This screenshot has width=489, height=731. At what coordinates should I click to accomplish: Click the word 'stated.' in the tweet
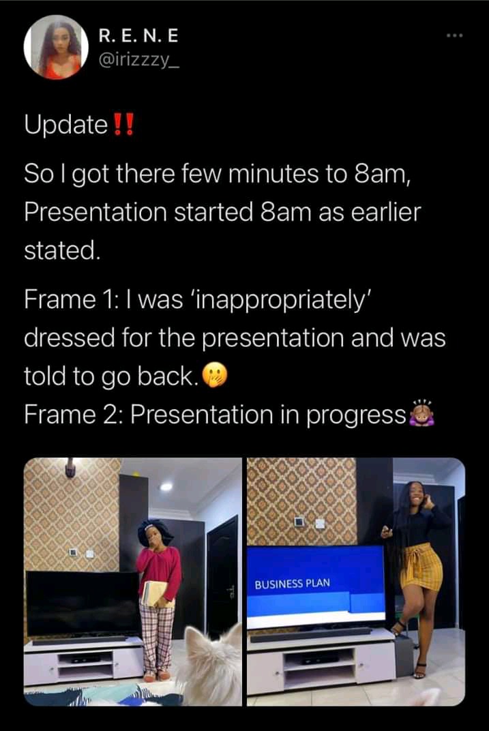tap(63, 251)
